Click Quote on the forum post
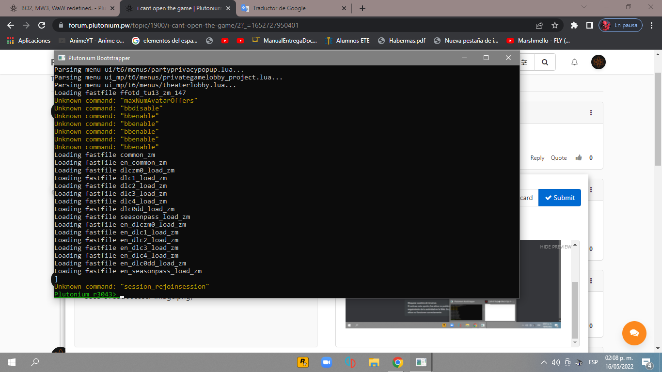 559,158
